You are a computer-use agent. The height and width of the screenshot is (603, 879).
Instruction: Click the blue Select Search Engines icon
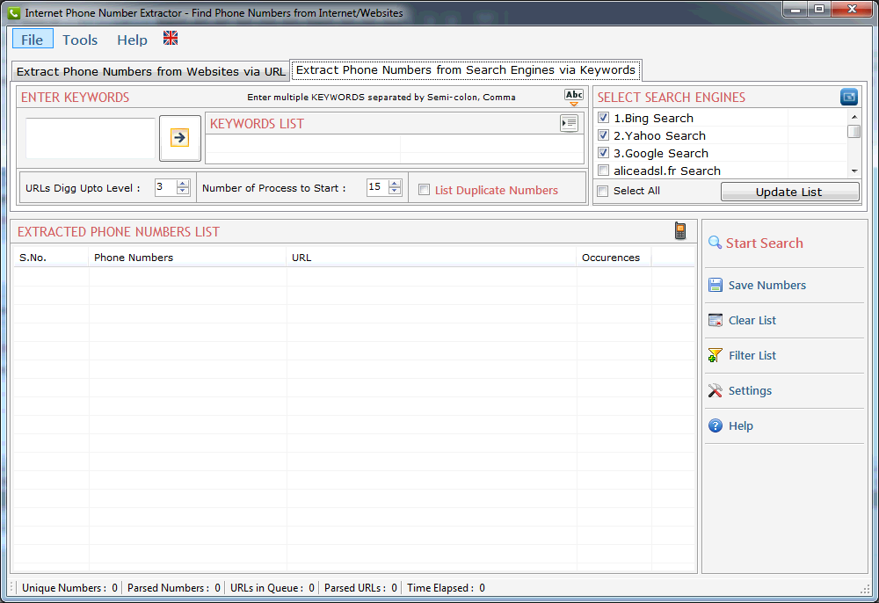[x=849, y=97]
